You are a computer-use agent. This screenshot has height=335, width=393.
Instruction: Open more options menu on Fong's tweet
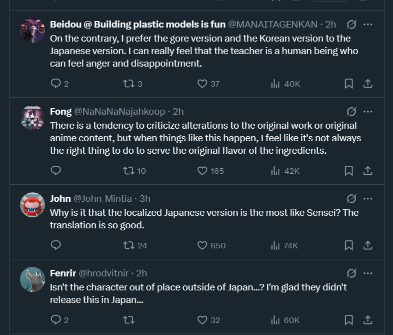(367, 111)
